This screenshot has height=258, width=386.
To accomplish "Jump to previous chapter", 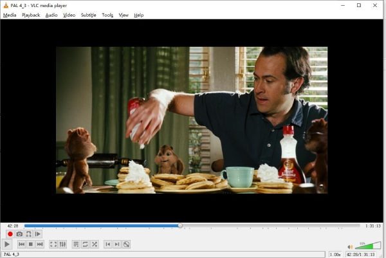I will (x=108, y=244).
